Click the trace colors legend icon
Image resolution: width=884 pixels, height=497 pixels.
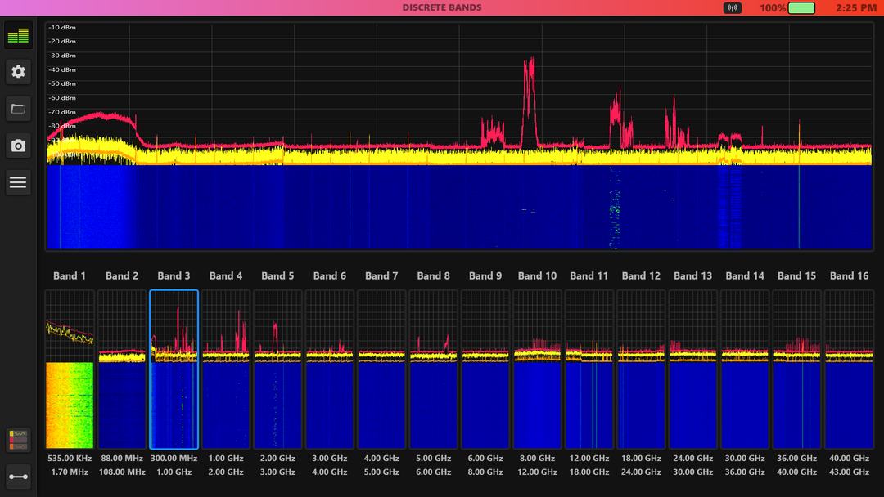[18, 440]
